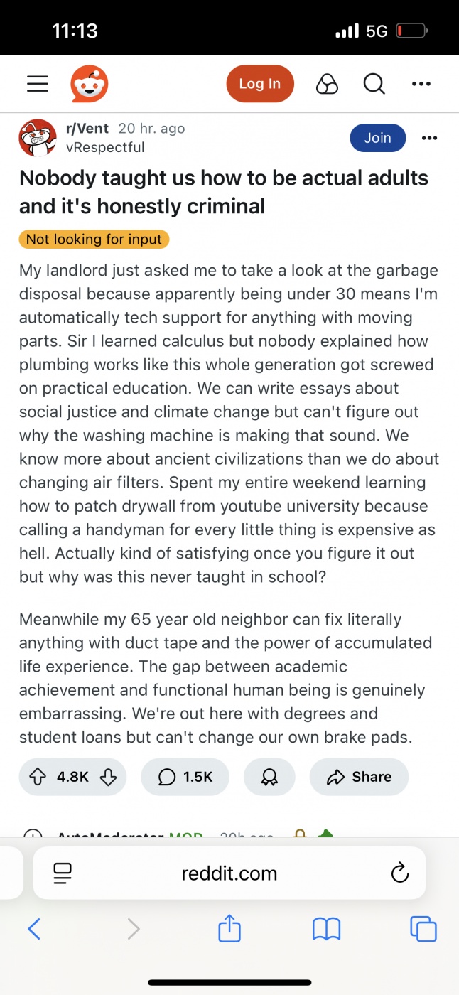
Task: Open the search magnifier icon
Action: click(374, 84)
